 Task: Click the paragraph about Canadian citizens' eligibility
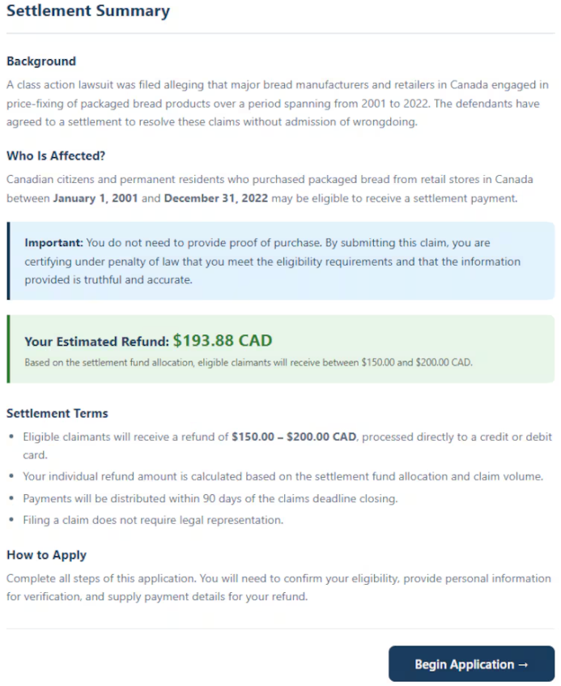(x=270, y=189)
